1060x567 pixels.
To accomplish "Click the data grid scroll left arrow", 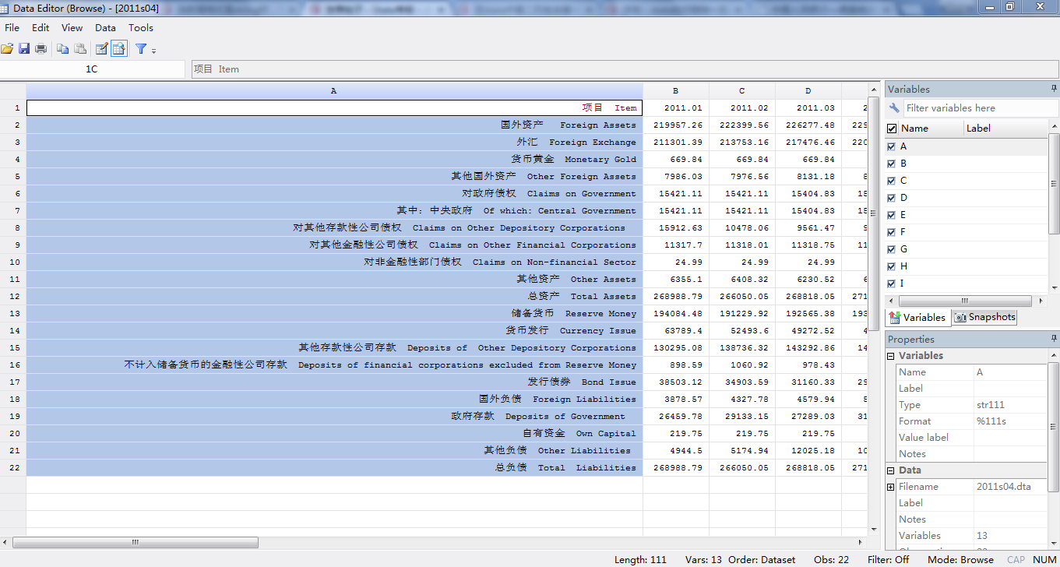I will (x=6, y=542).
